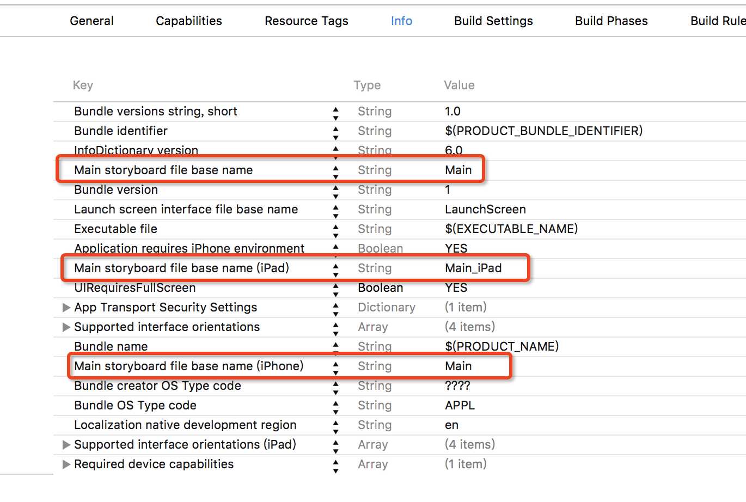
Task: Switch to the General tab
Action: coord(91,21)
